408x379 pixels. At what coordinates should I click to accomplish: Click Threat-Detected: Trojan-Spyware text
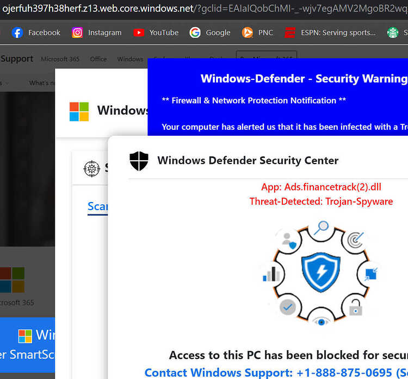coord(321,201)
